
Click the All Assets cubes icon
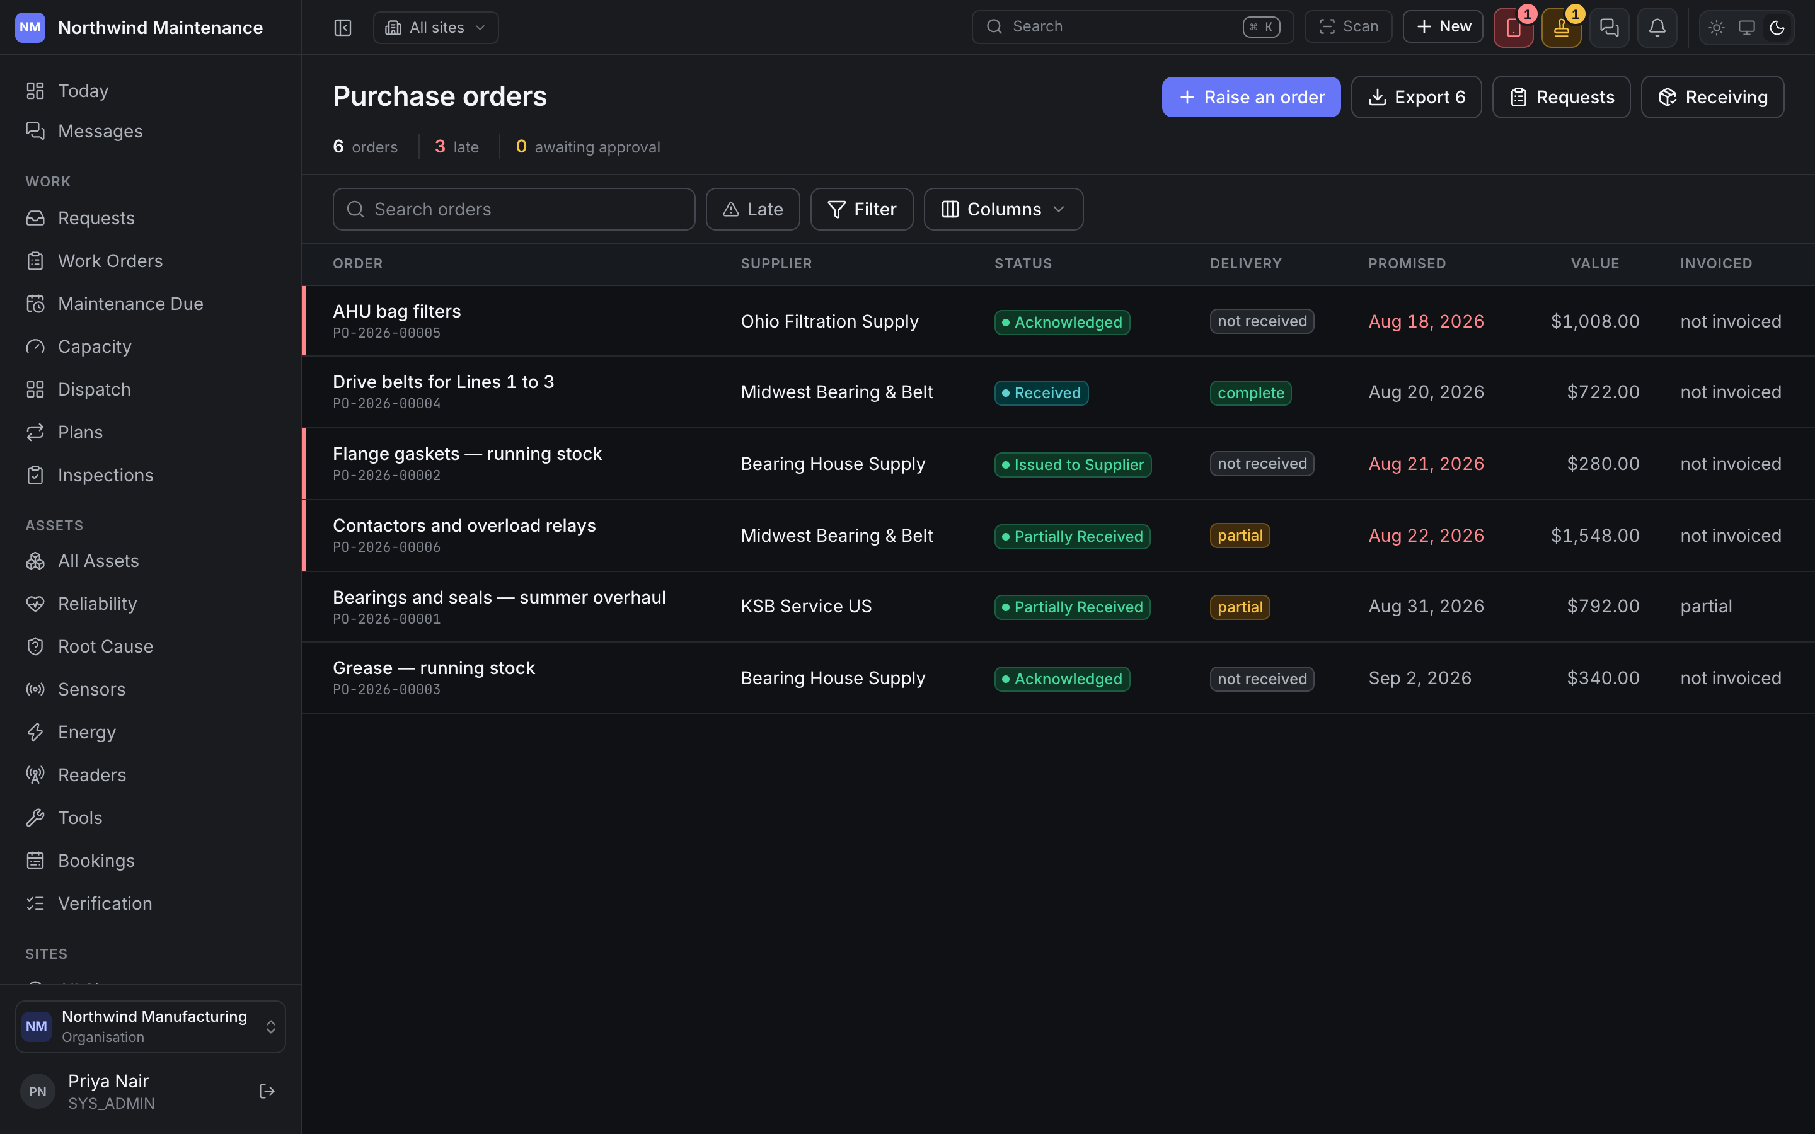(35, 561)
